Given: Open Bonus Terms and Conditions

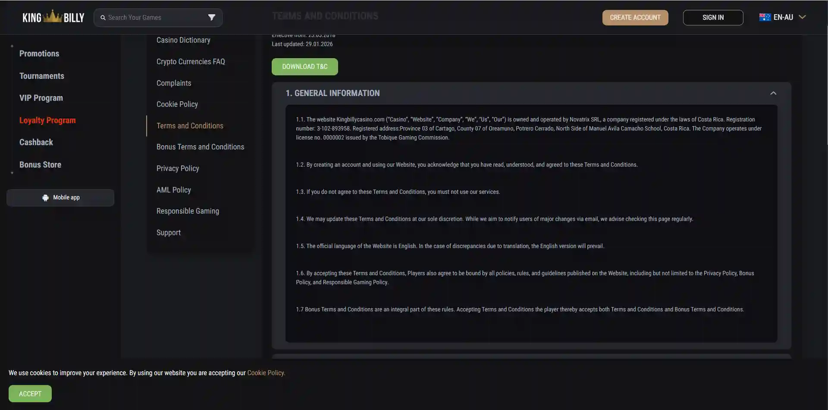Looking at the screenshot, I should (x=200, y=147).
